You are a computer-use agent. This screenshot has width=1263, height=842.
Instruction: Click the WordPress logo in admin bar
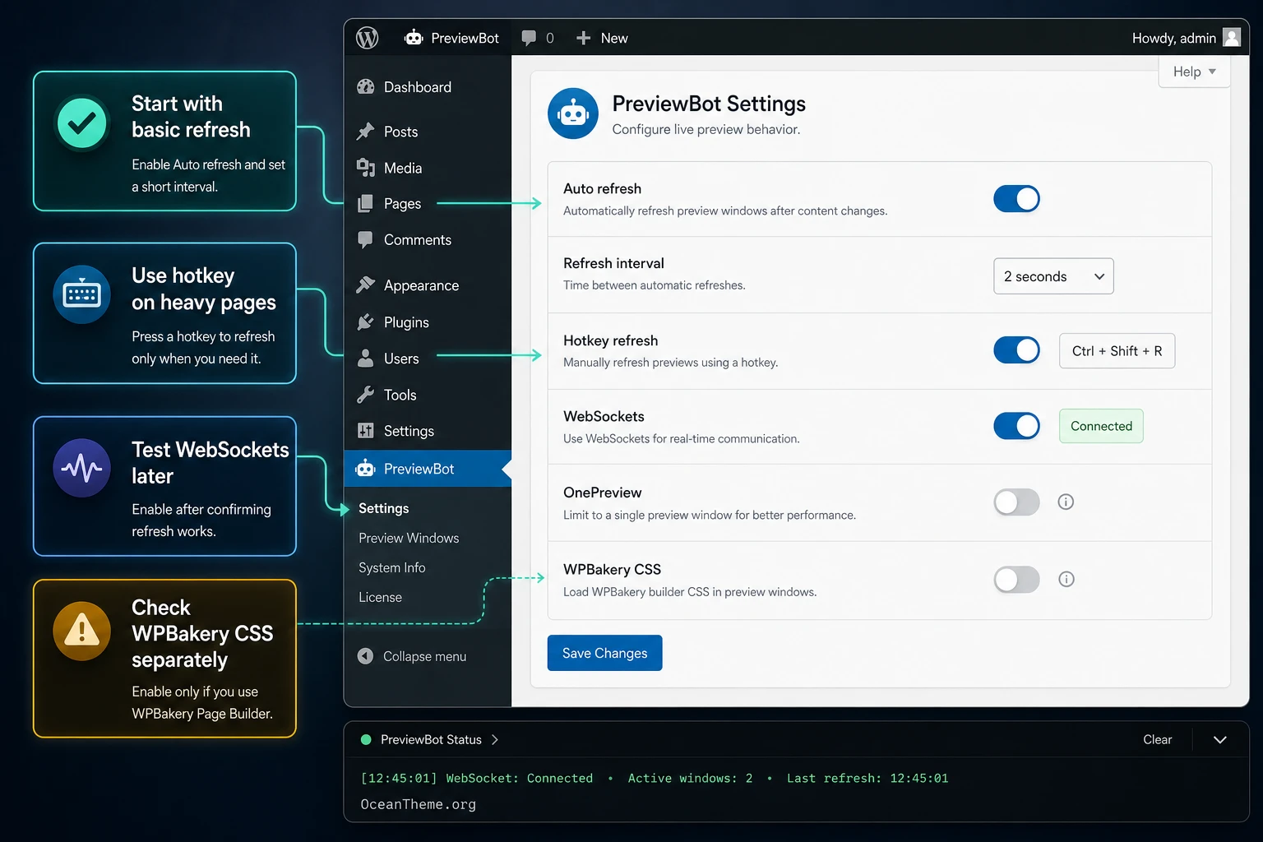pyautogui.click(x=367, y=38)
